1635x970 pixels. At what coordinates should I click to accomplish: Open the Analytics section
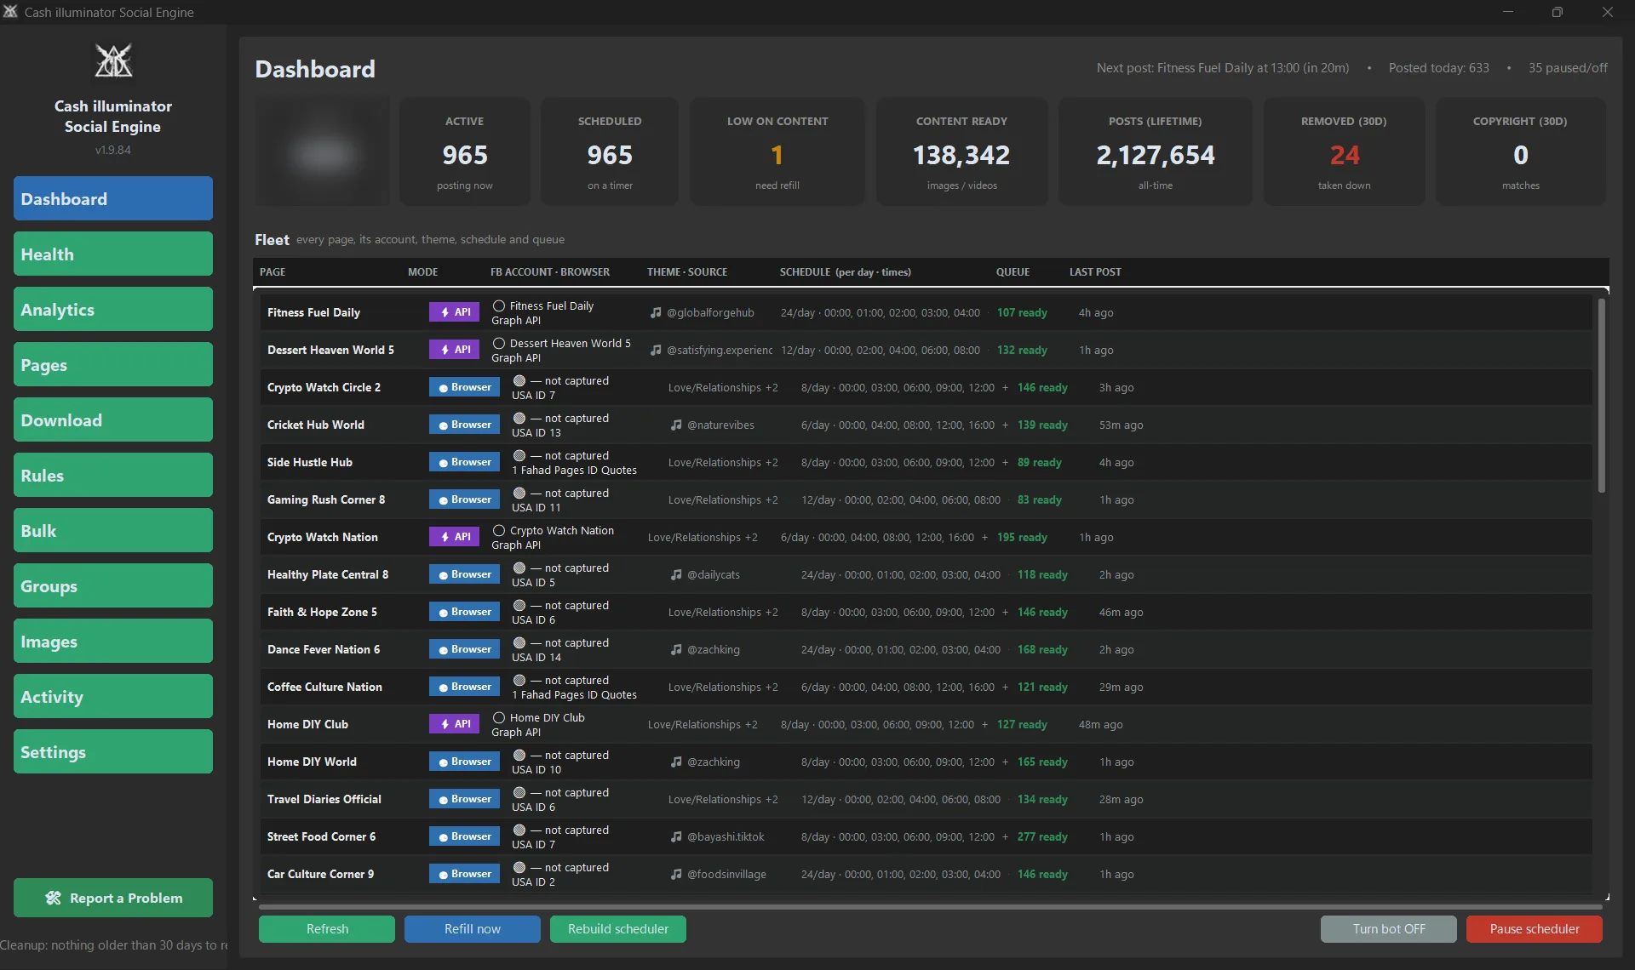point(113,309)
